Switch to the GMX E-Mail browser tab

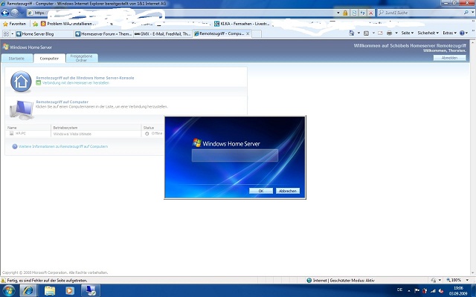[x=163, y=34]
